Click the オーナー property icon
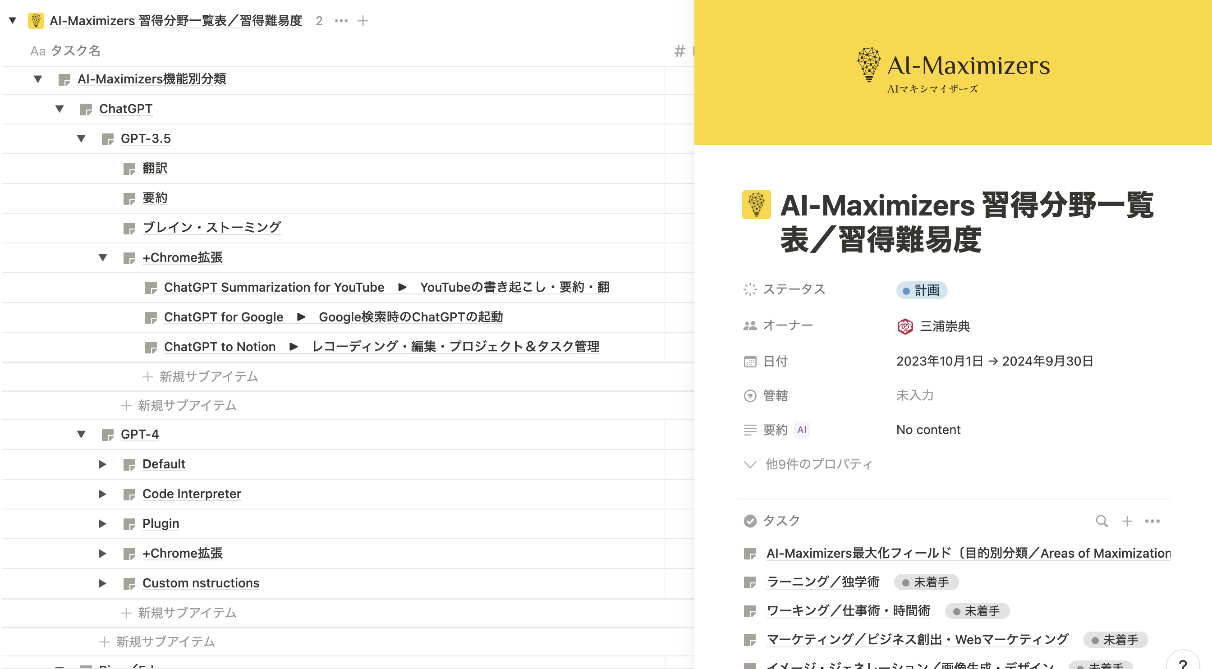The width and height of the screenshot is (1212, 669). tap(750, 325)
